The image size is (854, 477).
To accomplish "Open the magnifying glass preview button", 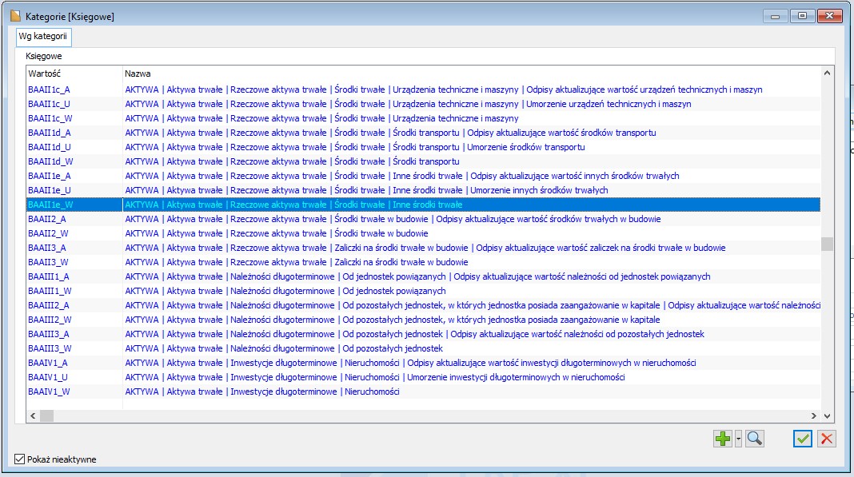I will click(755, 439).
